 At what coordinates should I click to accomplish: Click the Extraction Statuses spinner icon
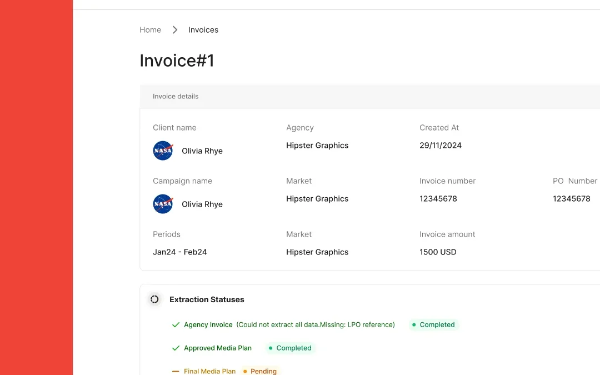(154, 299)
